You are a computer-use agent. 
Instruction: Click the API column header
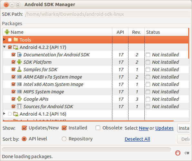[120, 32]
